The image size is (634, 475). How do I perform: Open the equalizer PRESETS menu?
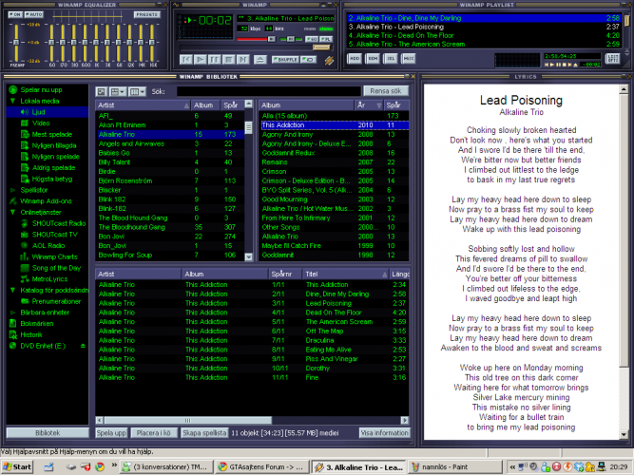pyautogui.click(x=145, y=16)
